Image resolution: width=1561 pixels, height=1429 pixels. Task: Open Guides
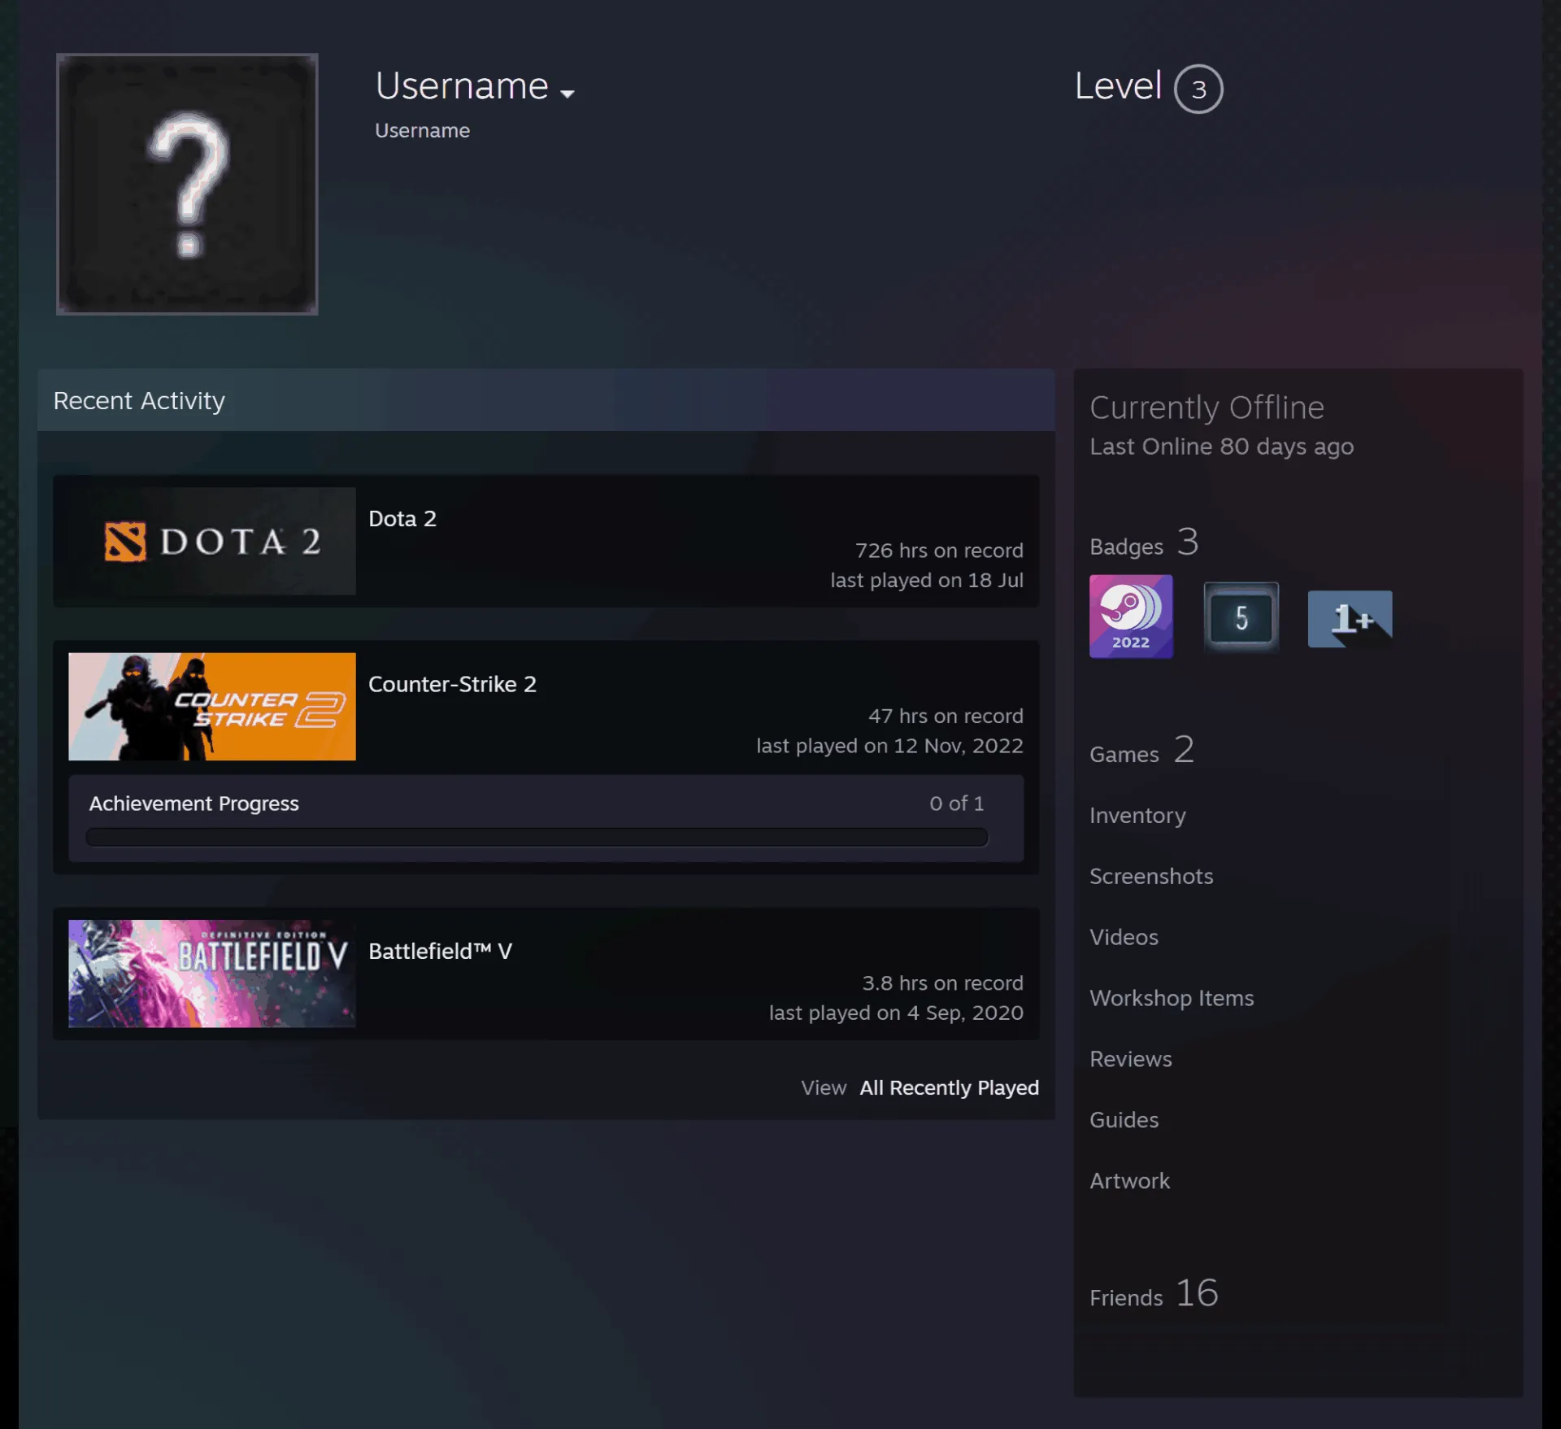click(x=1124, y=1120)
